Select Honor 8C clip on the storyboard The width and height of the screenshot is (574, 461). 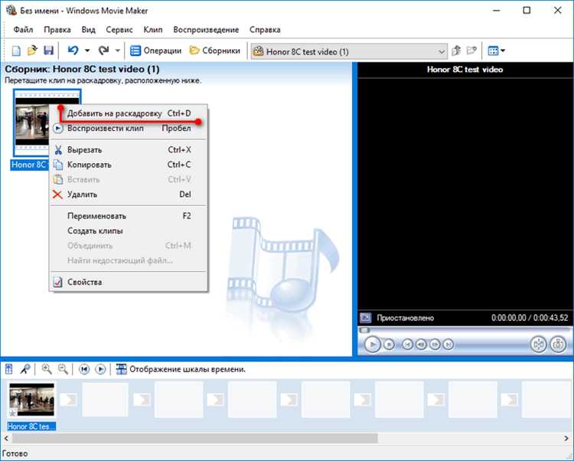32,400
